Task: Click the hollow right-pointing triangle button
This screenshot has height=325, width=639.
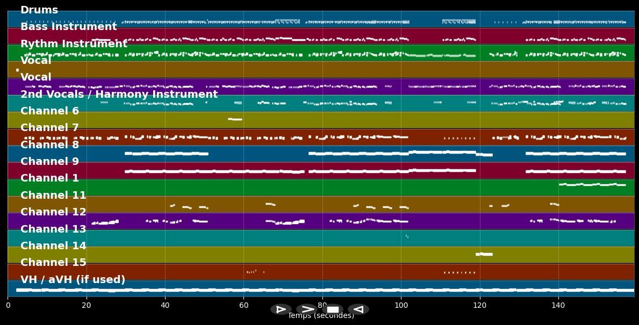Action: pos(281,309)
